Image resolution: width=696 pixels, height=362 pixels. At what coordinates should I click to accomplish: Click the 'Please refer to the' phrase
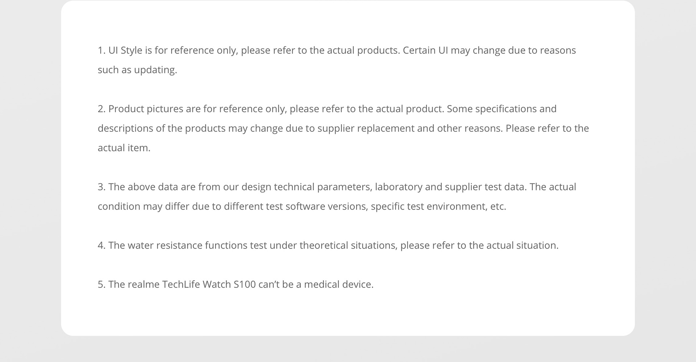tap(547, 129)
